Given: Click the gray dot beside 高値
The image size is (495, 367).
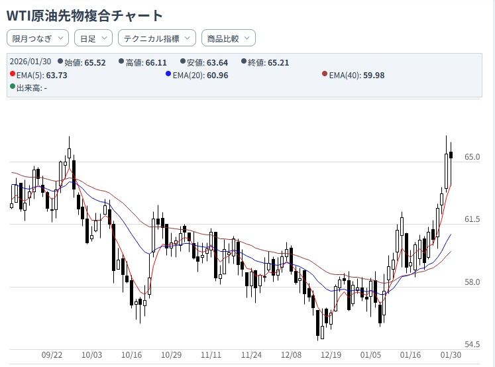Looking at the screenshot, I should point(121,62).
